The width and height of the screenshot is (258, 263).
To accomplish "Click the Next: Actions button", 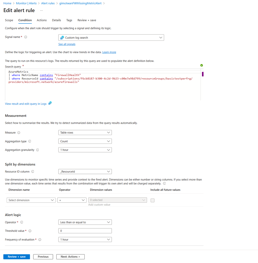I will click(x=70, y=257).
